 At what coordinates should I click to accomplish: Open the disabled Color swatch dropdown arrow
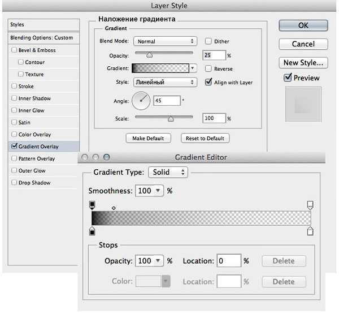click(x=166, y=281)
